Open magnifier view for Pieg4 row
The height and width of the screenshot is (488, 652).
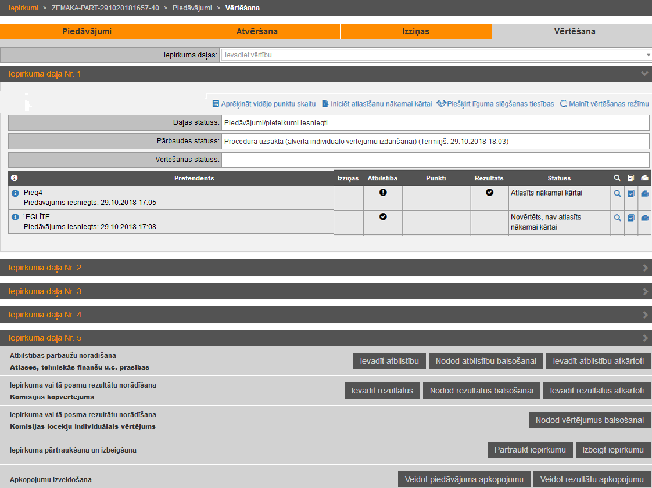pos(618,194)
